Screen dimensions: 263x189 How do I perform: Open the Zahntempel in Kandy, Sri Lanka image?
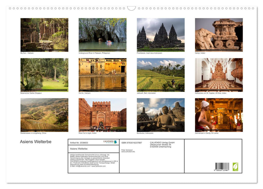point(219,115)
